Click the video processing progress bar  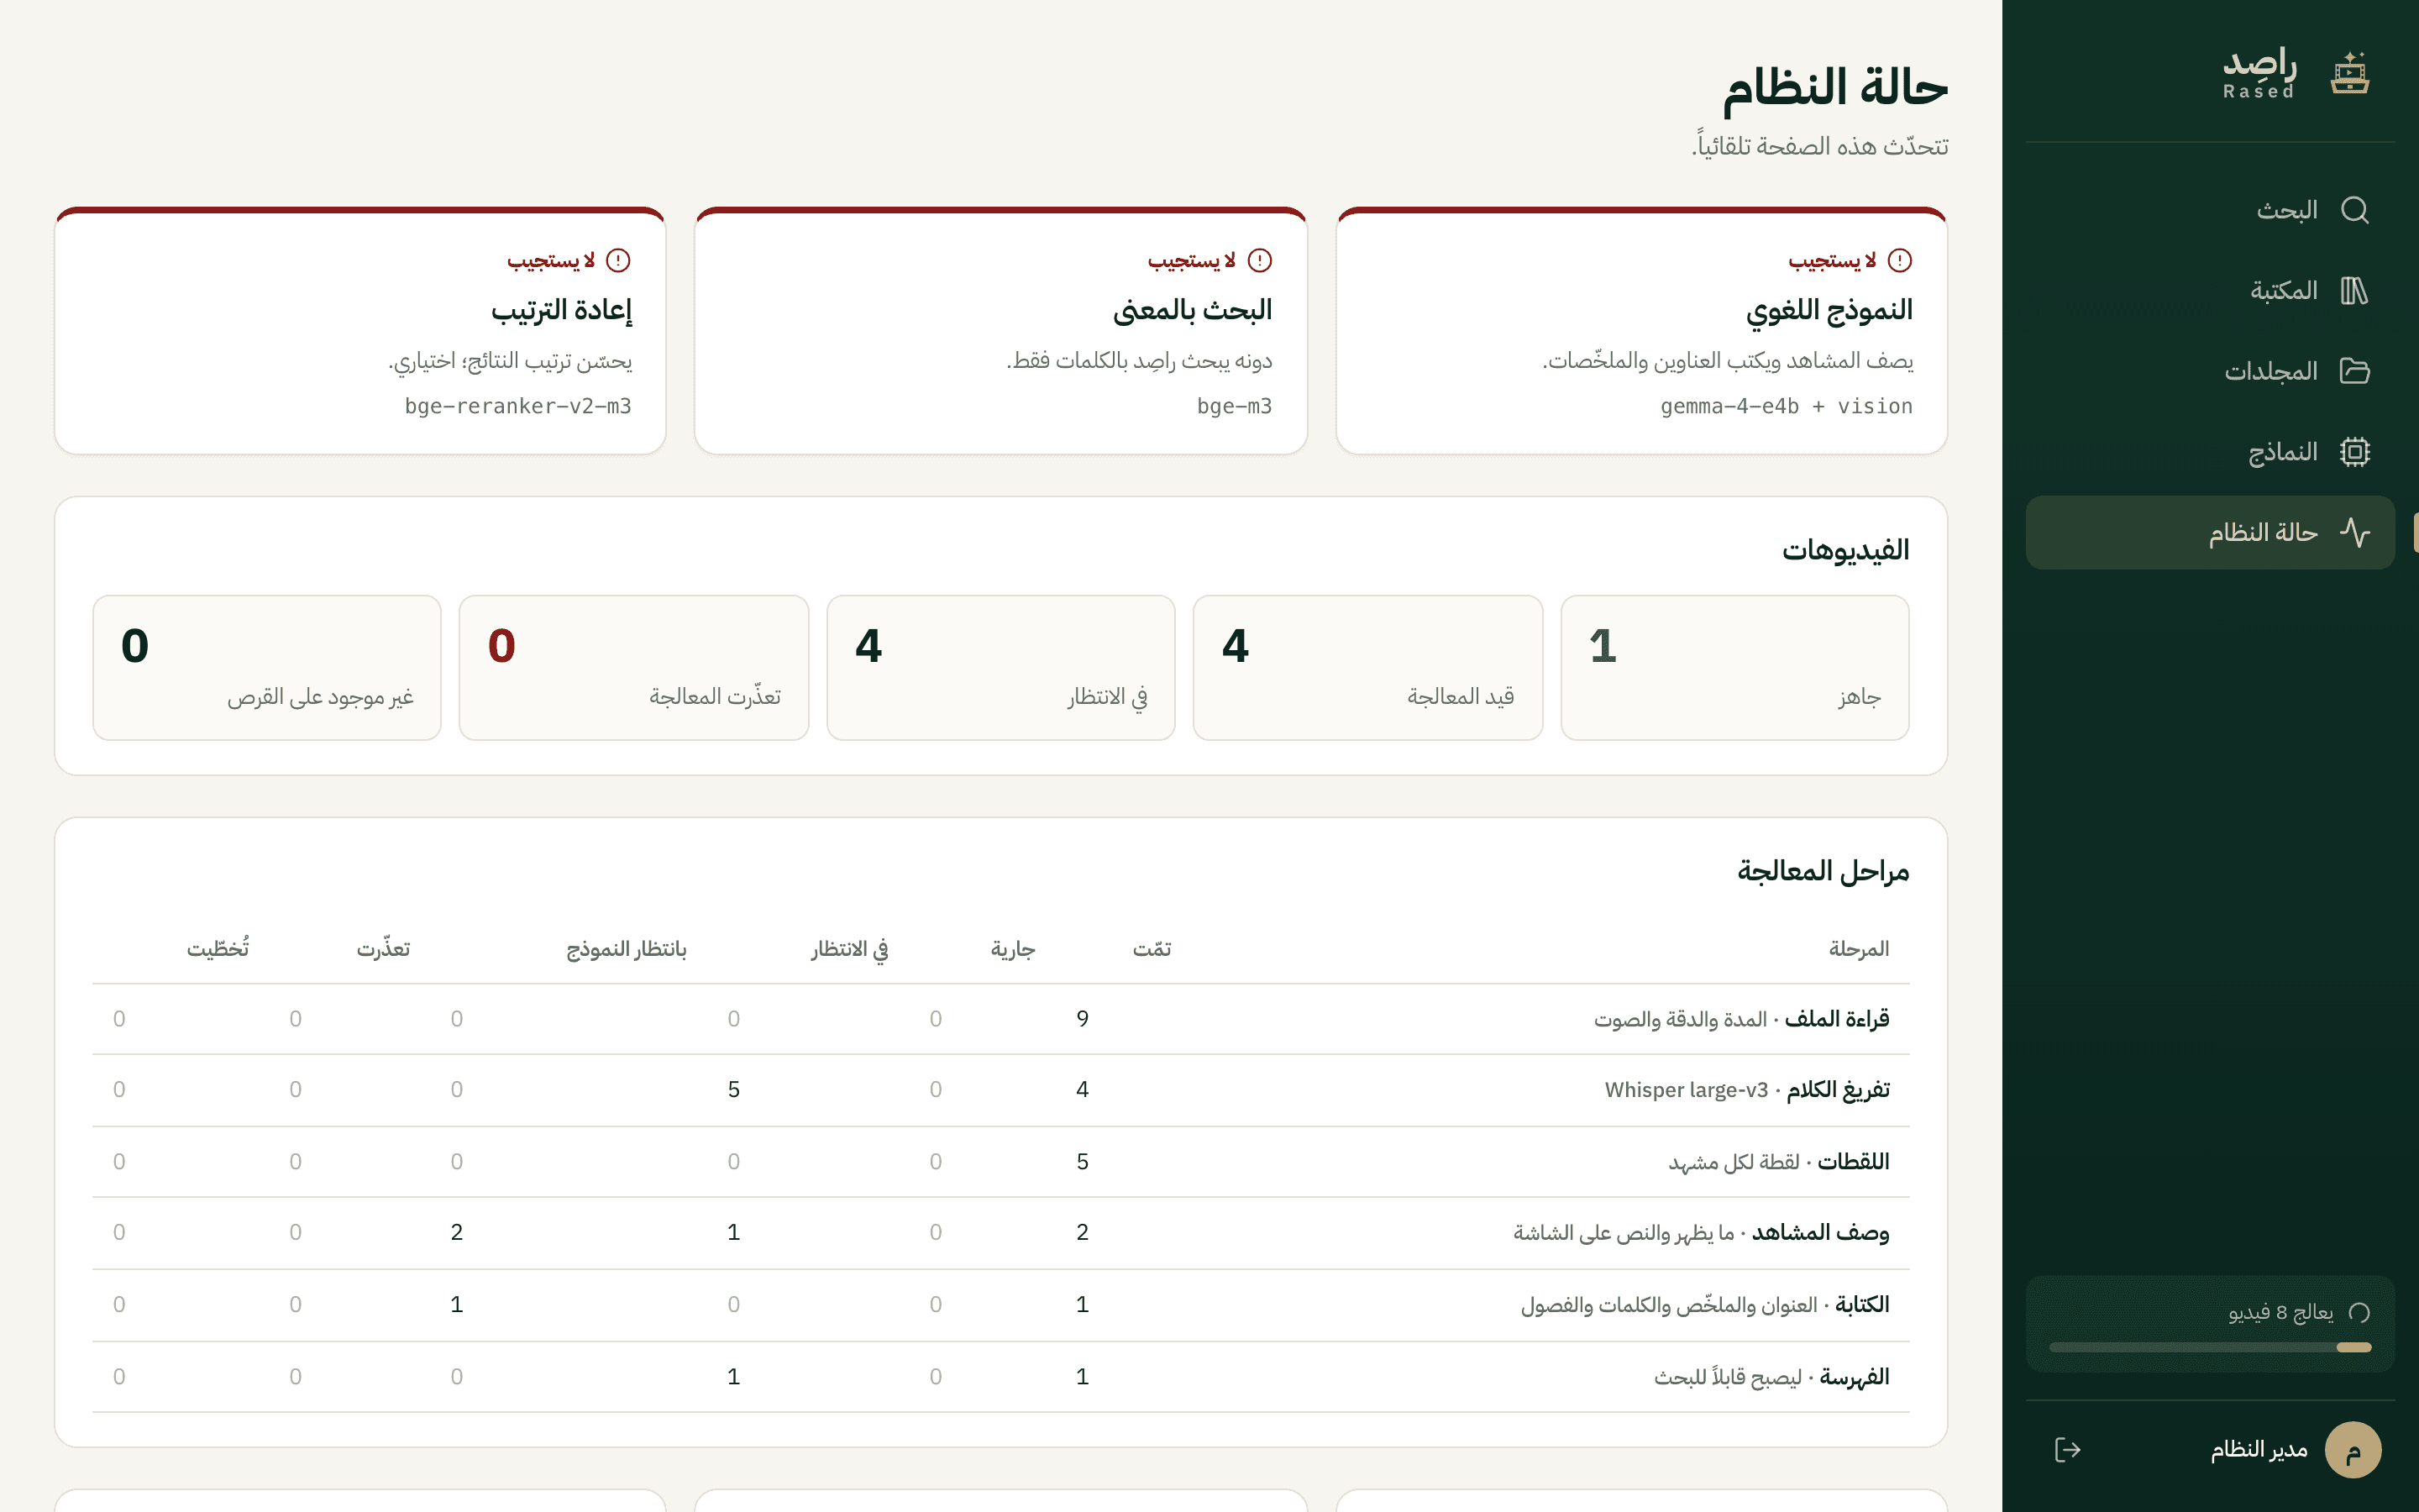(2210, 1347)
